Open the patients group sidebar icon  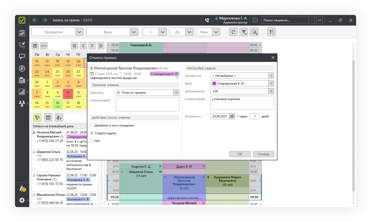point(22,104)
